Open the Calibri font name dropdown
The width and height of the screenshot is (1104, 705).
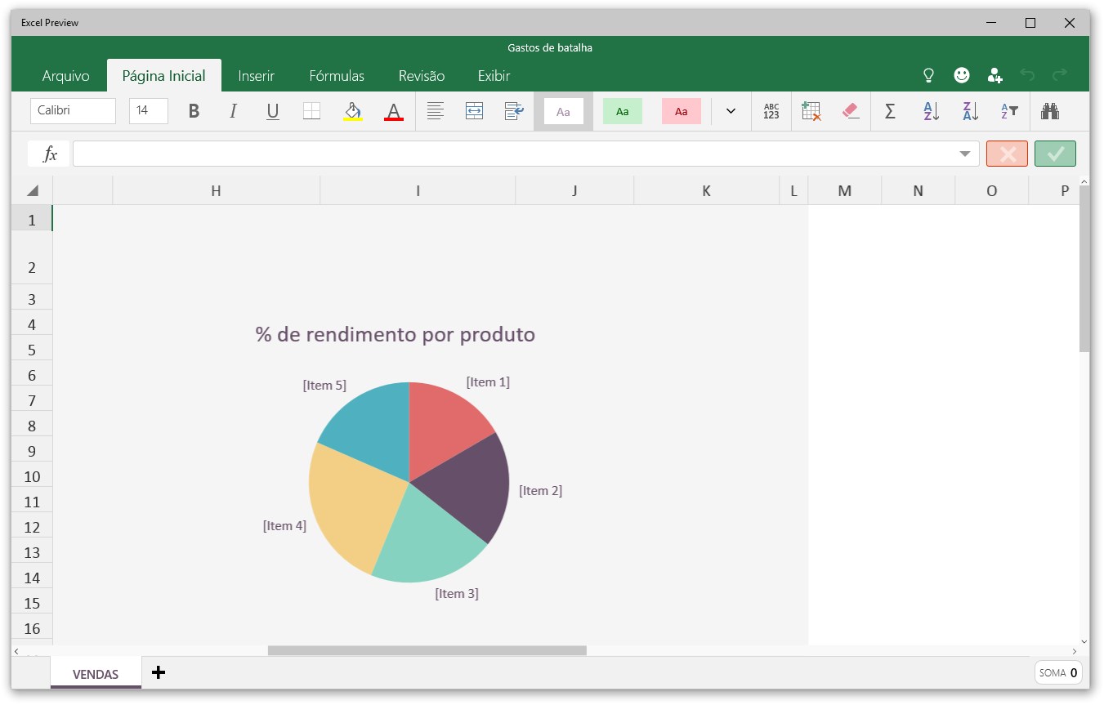tap(73, 110)
